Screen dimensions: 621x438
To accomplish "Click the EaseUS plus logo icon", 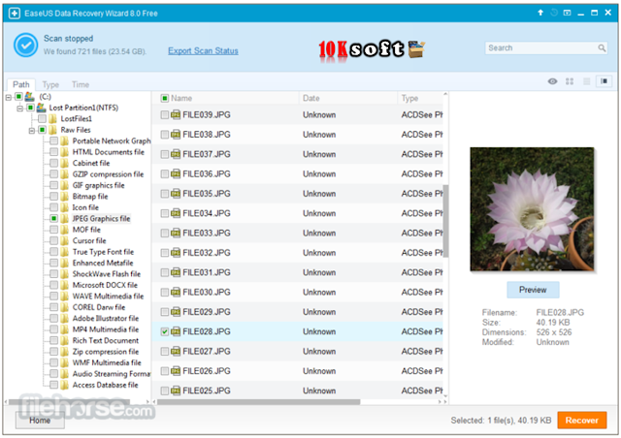I will pos(15,14).
